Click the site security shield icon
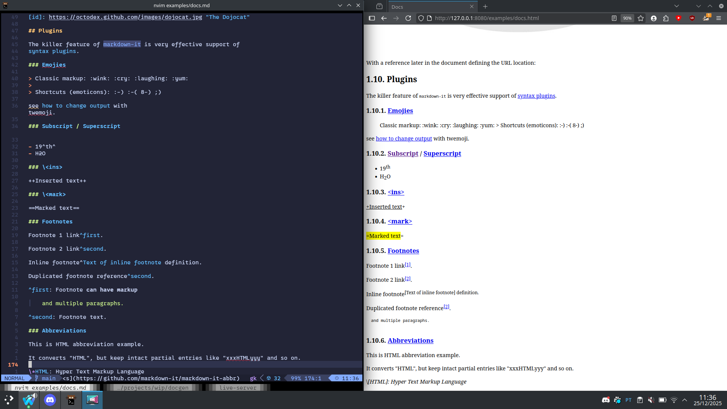This screenshot has width=727, height=409. coord(421,18)
